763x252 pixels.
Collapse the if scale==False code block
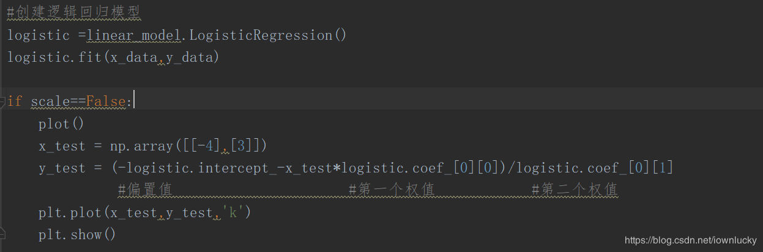3,100
